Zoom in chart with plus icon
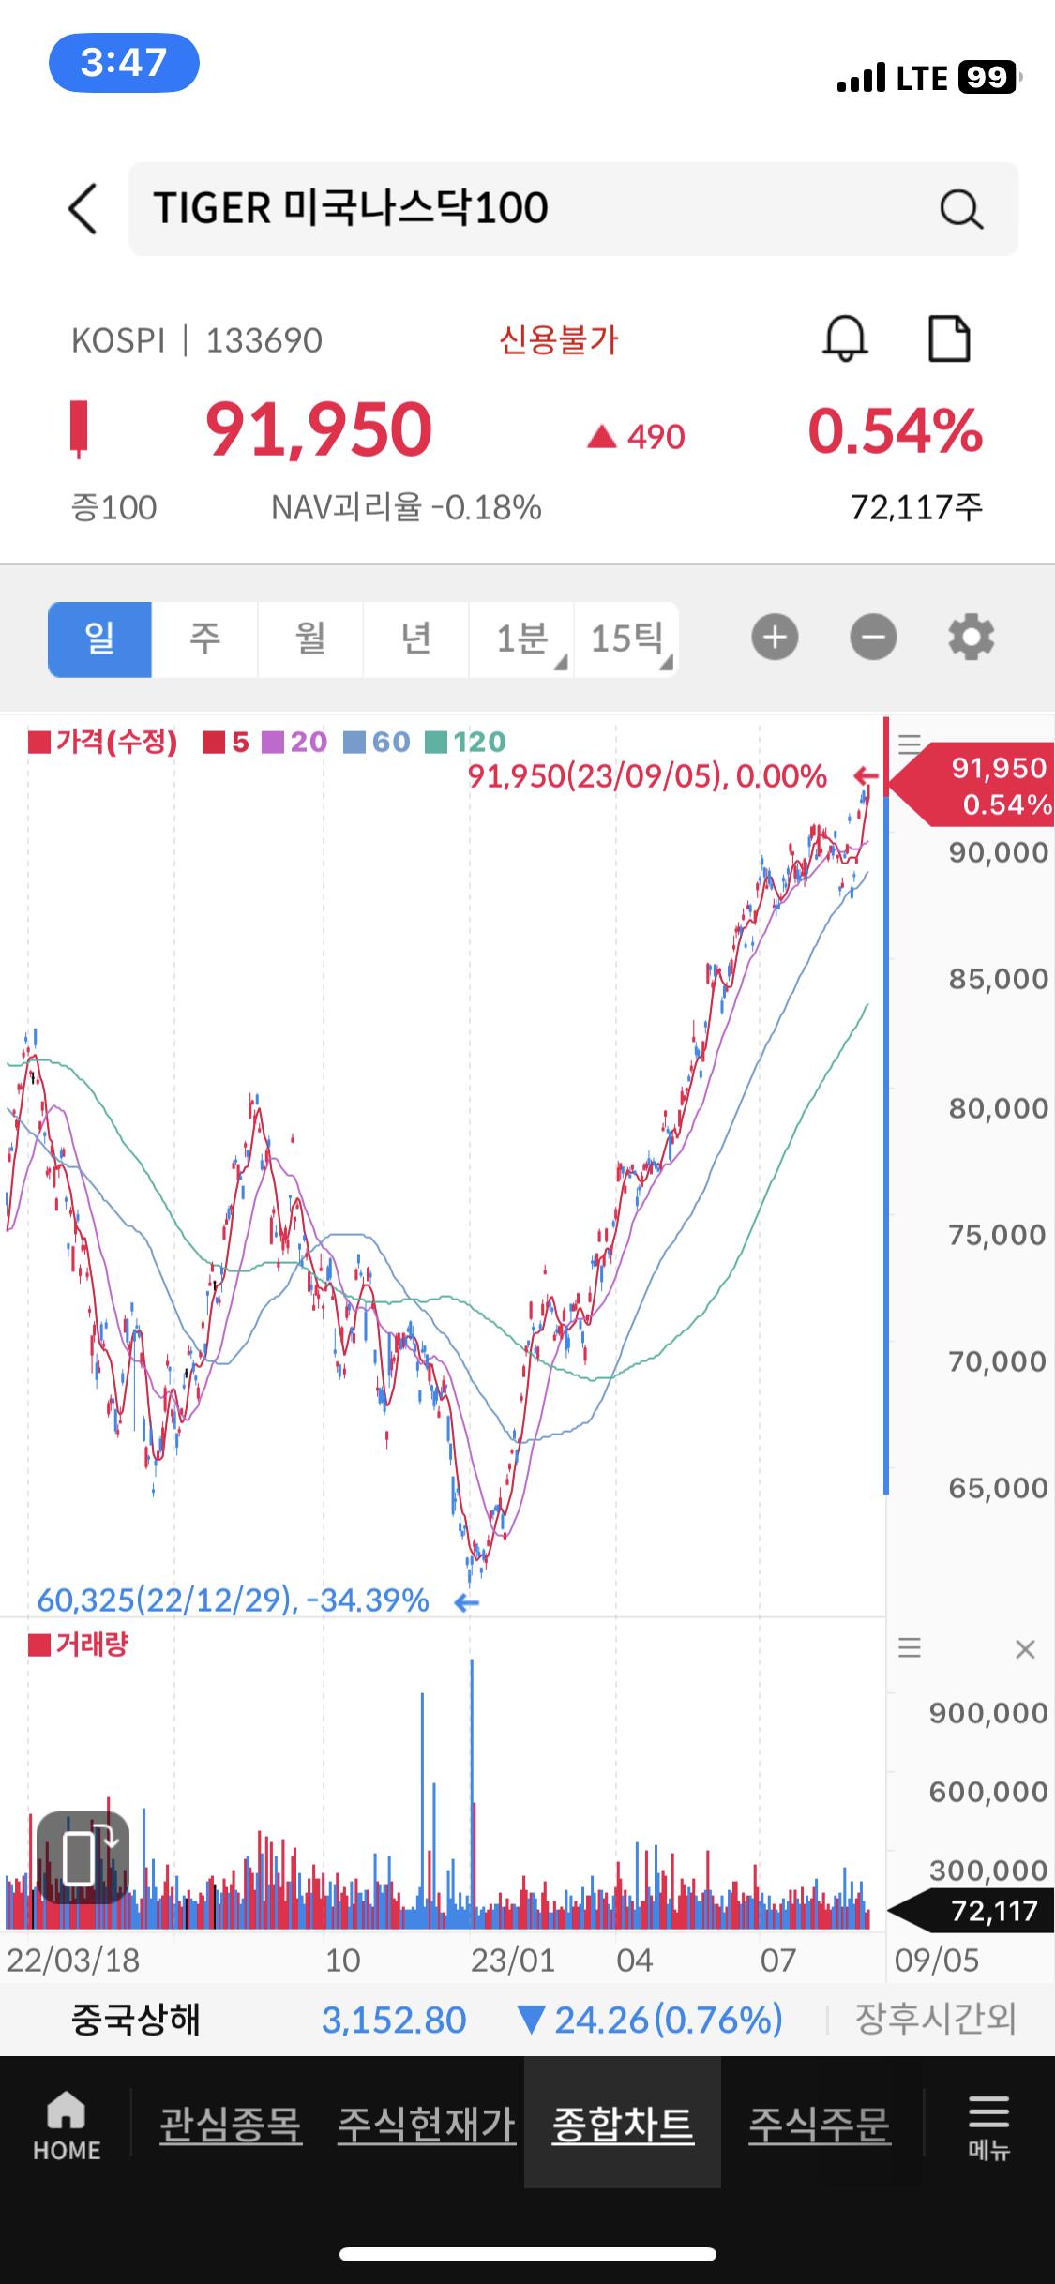The width and height of the screenshot is (1055, 2284). point(775,638)
